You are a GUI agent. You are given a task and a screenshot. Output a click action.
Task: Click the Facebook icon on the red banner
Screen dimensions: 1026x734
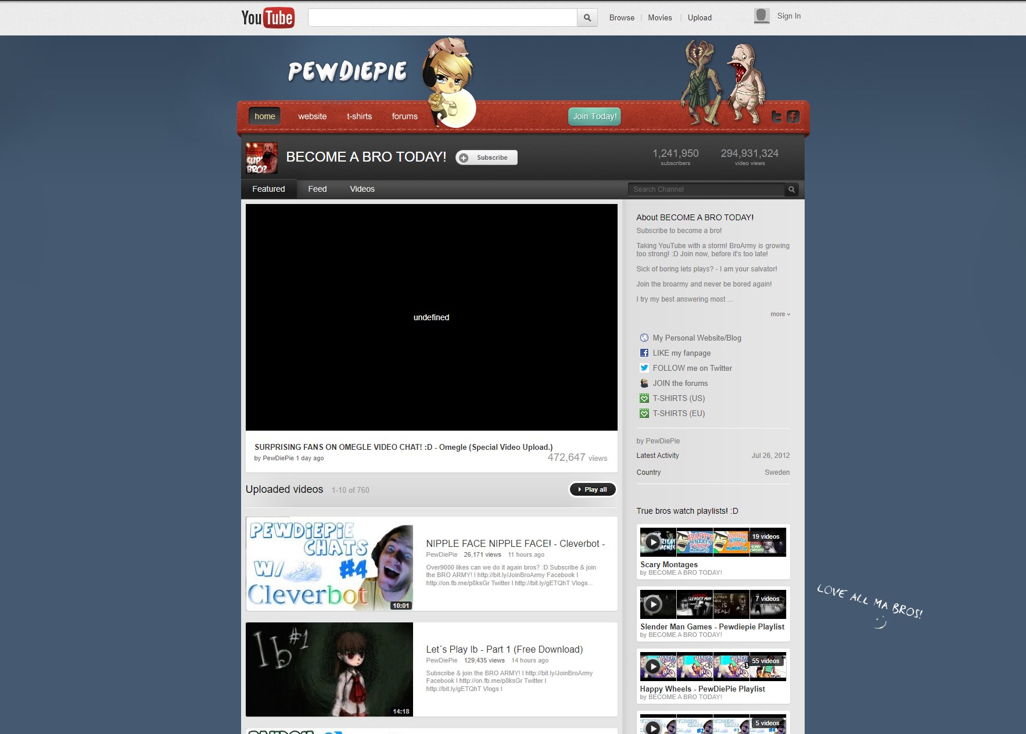[792, 116]
